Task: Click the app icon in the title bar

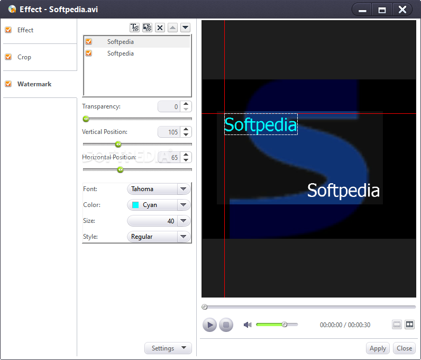Action: click(12, 10)
